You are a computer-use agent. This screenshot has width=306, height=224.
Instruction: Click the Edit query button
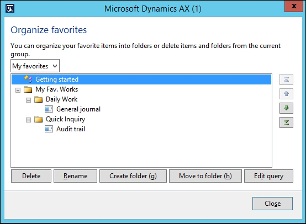pos(268,176)
